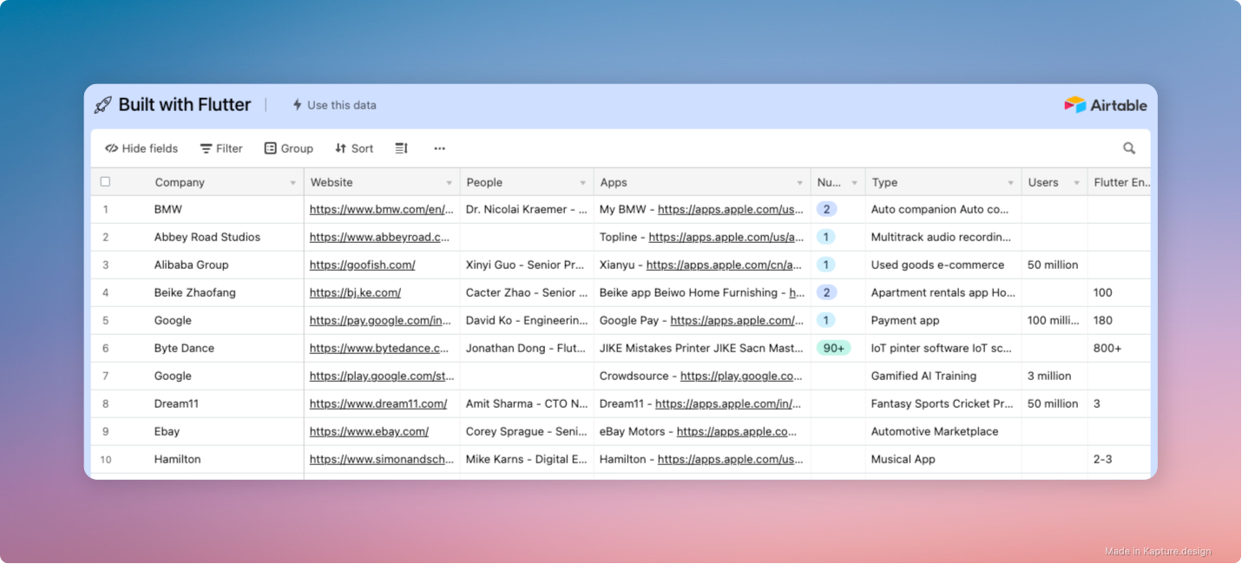Open the simonandsch... website link
1242x564 pixels.
(x=382, y=459)
